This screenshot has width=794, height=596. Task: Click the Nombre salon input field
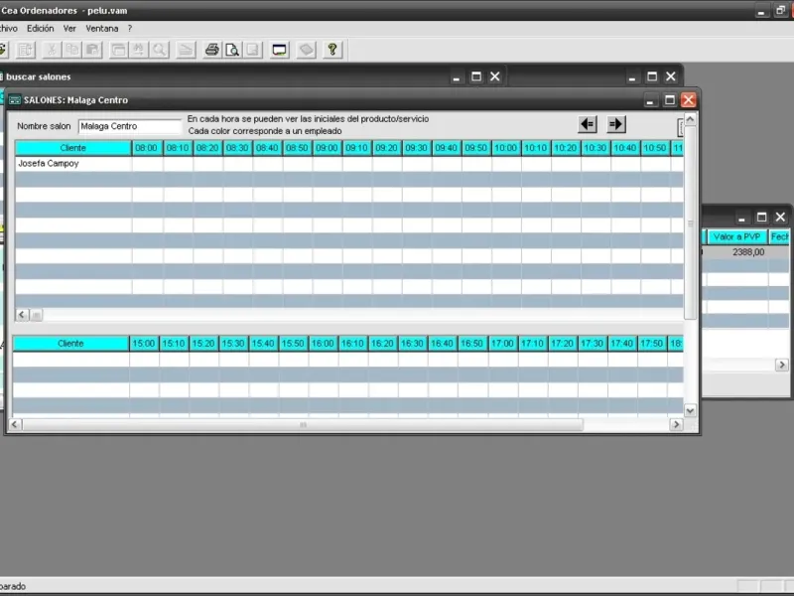coord(130,126)
